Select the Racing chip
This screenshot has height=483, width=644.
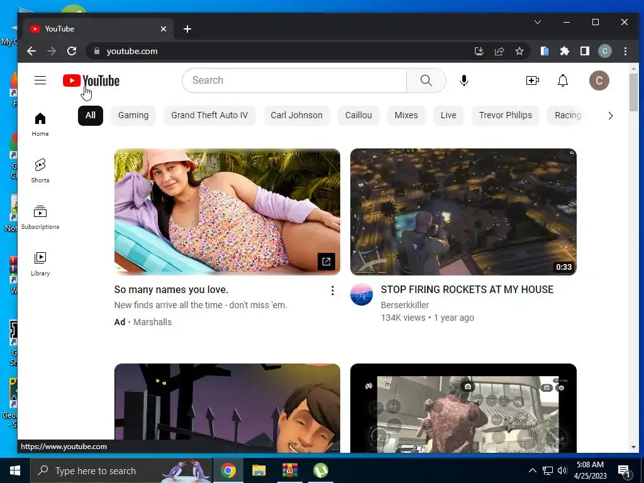click(568, 116)
